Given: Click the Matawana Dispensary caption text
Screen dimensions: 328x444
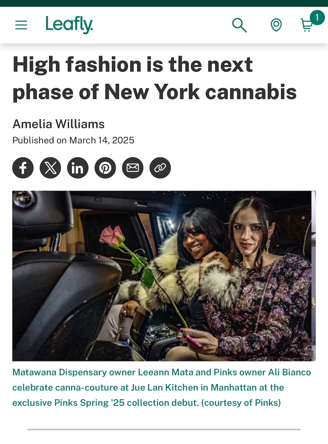Looking at the screenshot, I should [162, 387].
